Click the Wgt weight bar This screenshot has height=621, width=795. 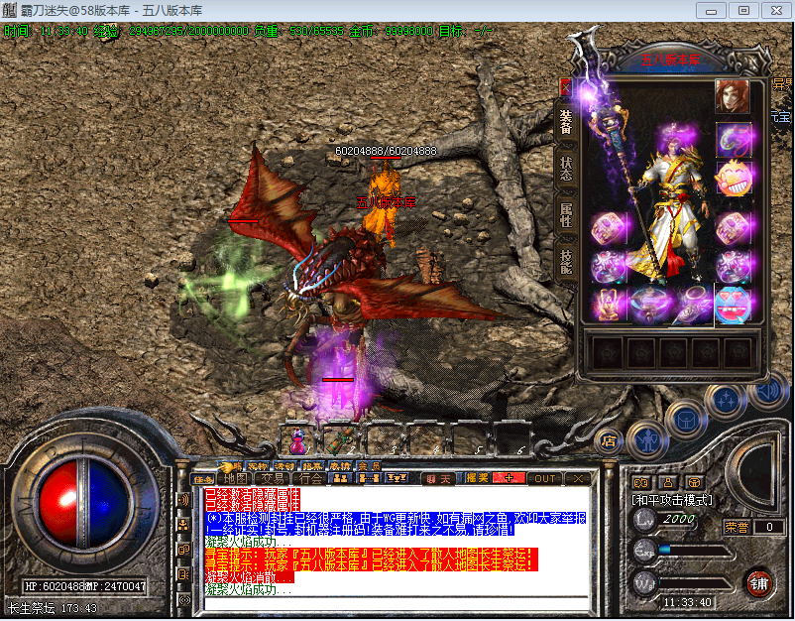pyautogui.click(x=695, y=583)
